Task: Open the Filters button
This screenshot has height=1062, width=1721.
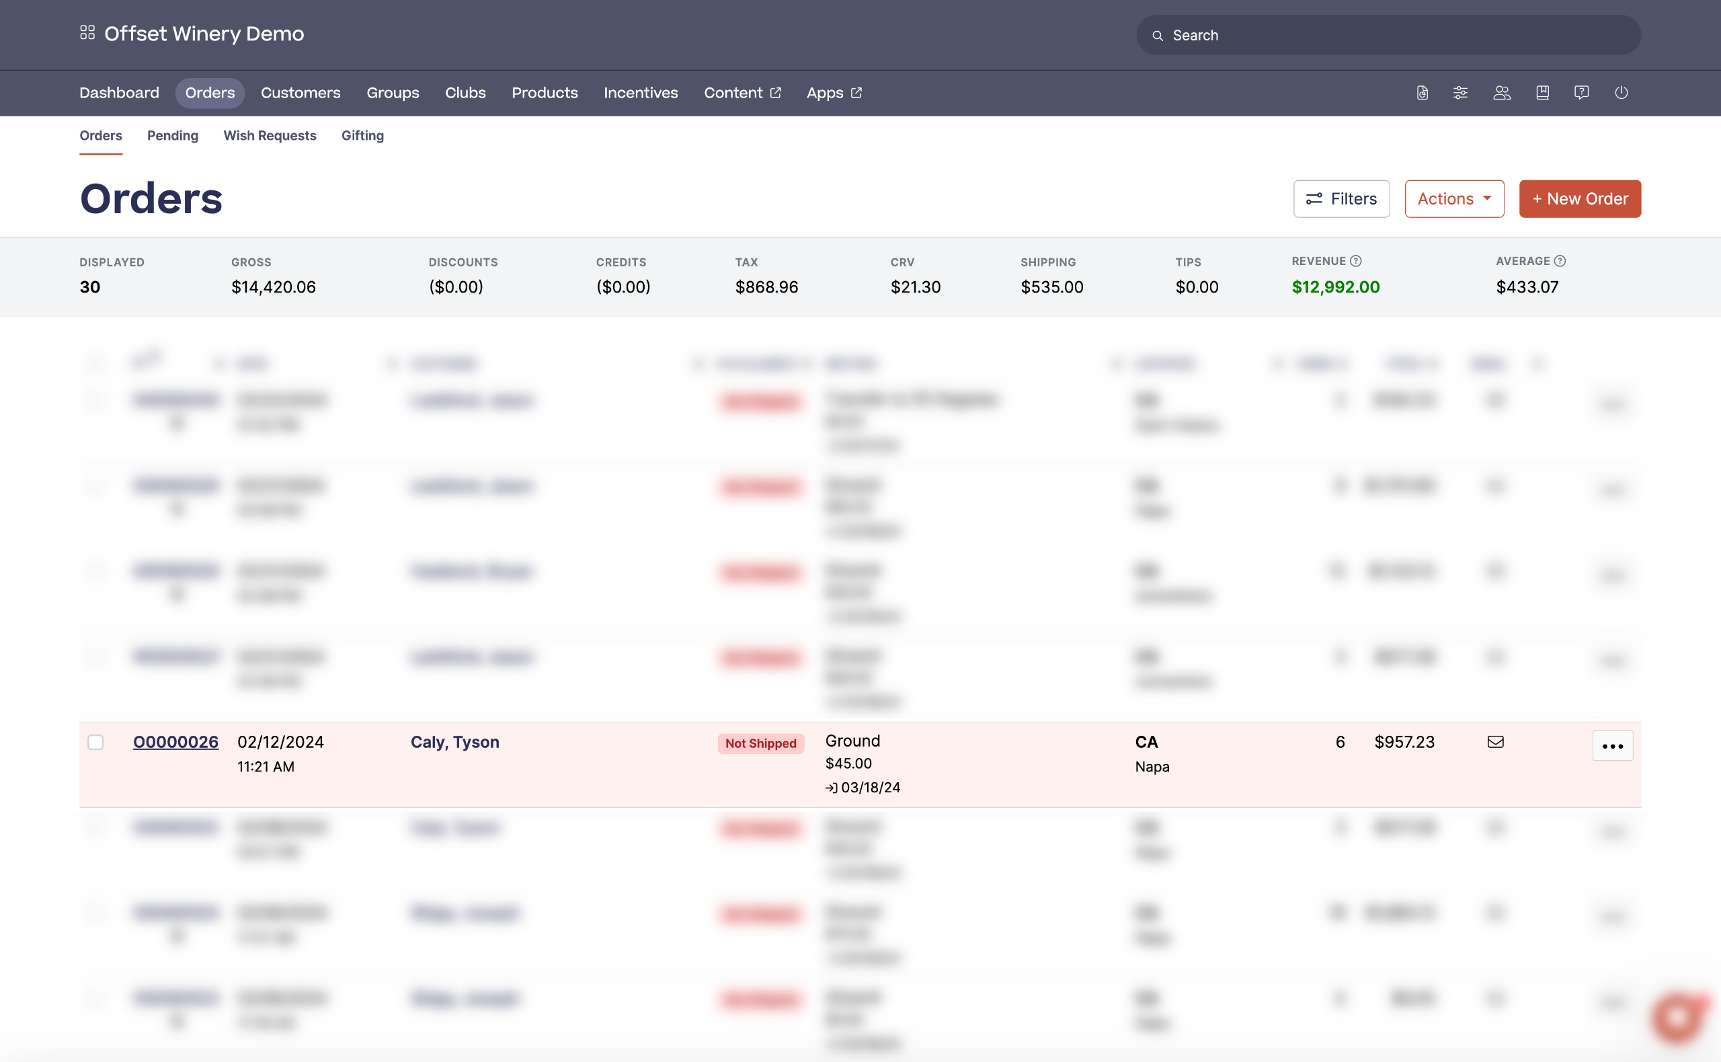Action: coord(1341,199)
